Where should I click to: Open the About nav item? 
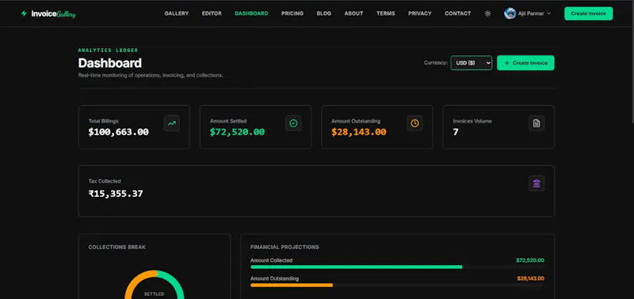[353, 13]
